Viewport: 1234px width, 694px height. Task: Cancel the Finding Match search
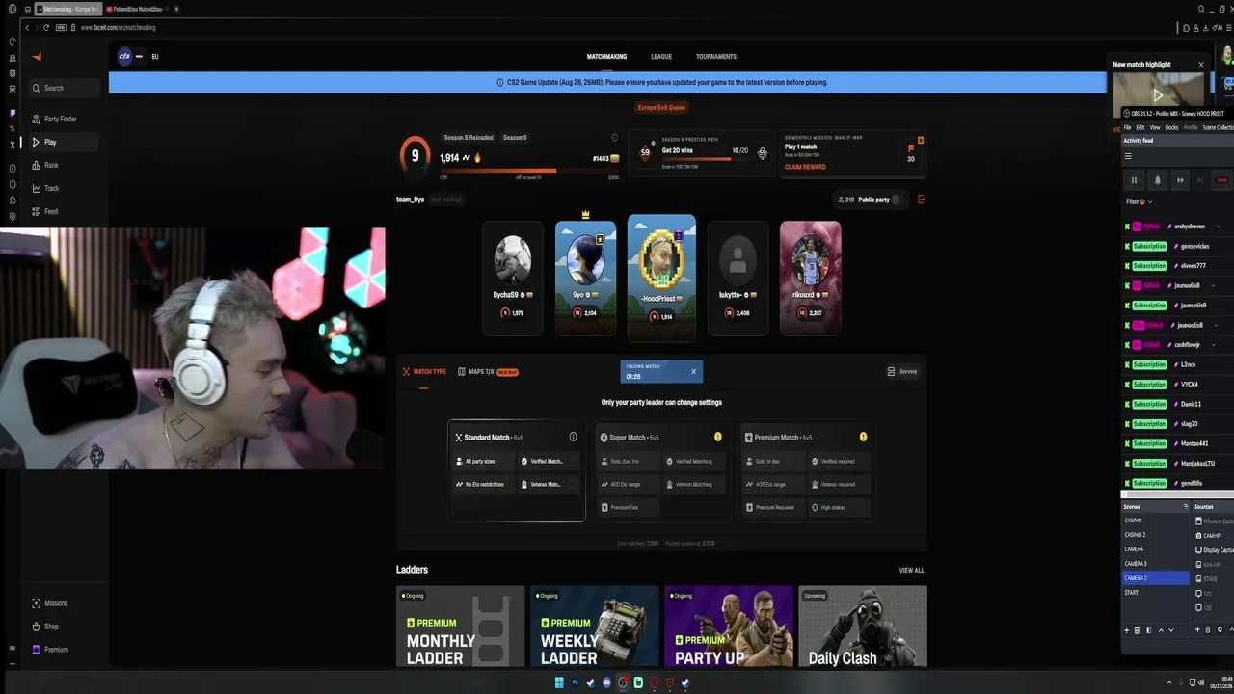(x=692, y=371)
